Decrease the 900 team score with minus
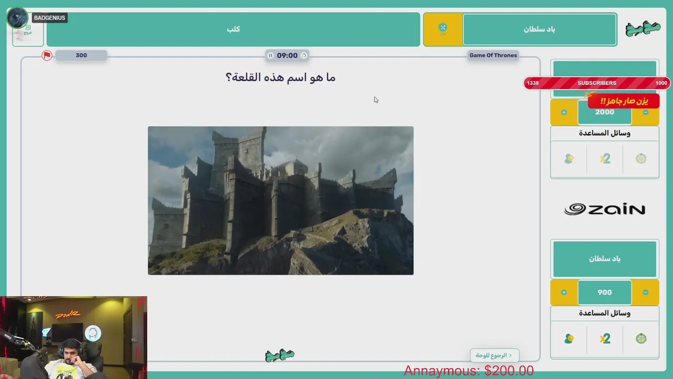 pyautogui.click(x=646, y=292)
